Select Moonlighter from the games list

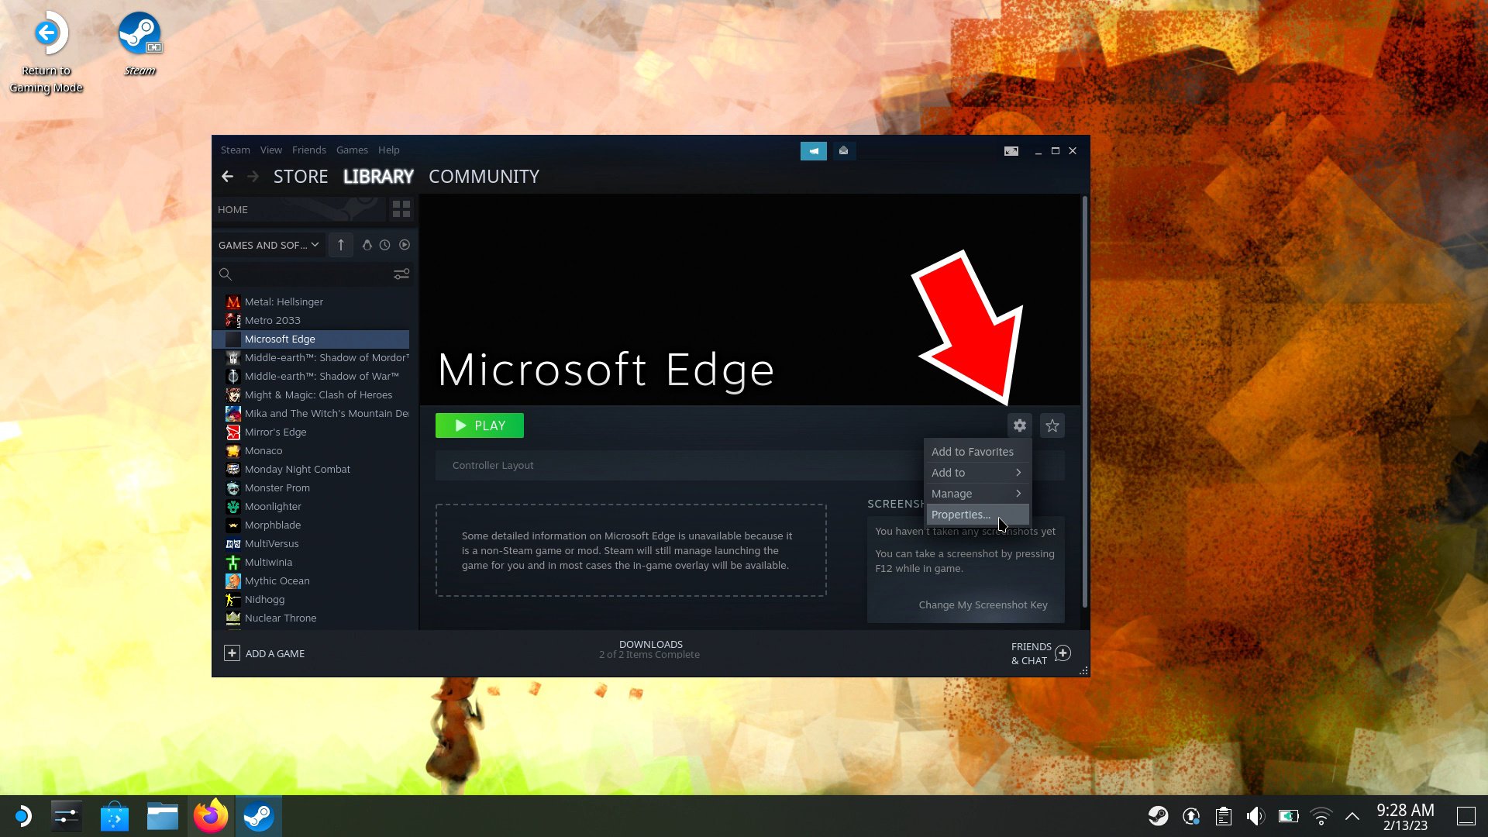[272, 506]
